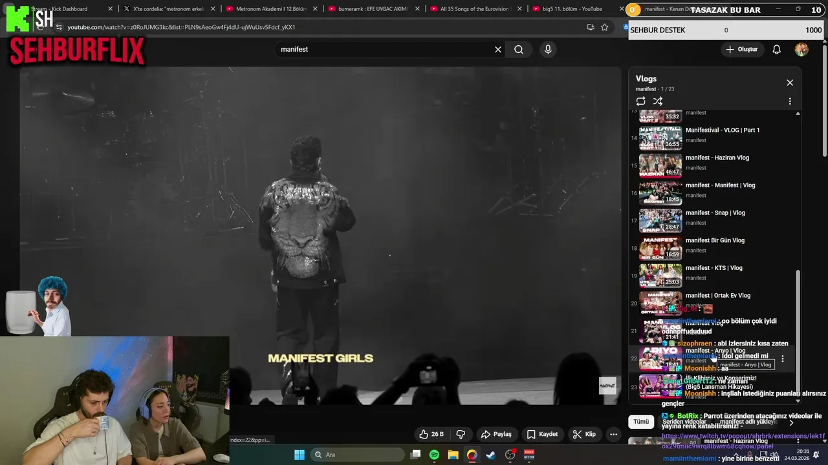The height and width of the screenshot is (465, 828).
Task: Click the youtube.com address bar URL
Action: point(181,27)
